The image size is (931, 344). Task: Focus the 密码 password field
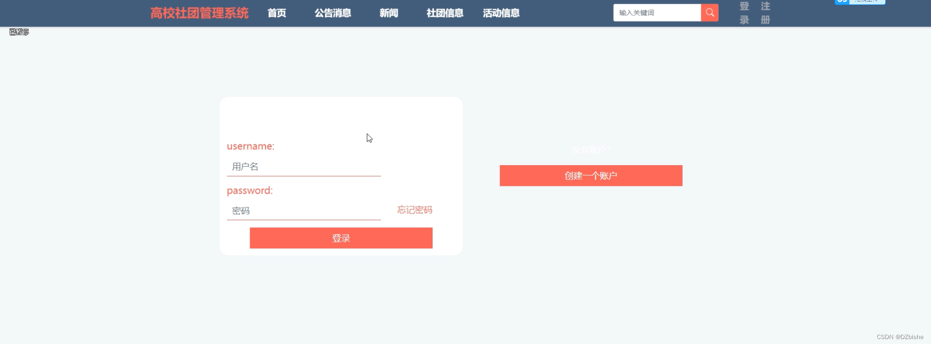click(304, 211)
